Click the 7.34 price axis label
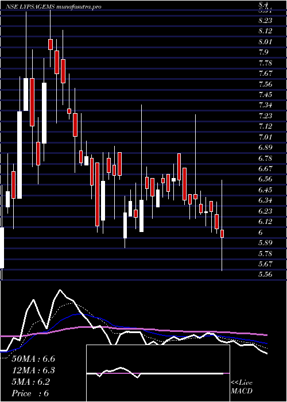The height and width of the screenshot is (402, 287). (x=265, y=105)
